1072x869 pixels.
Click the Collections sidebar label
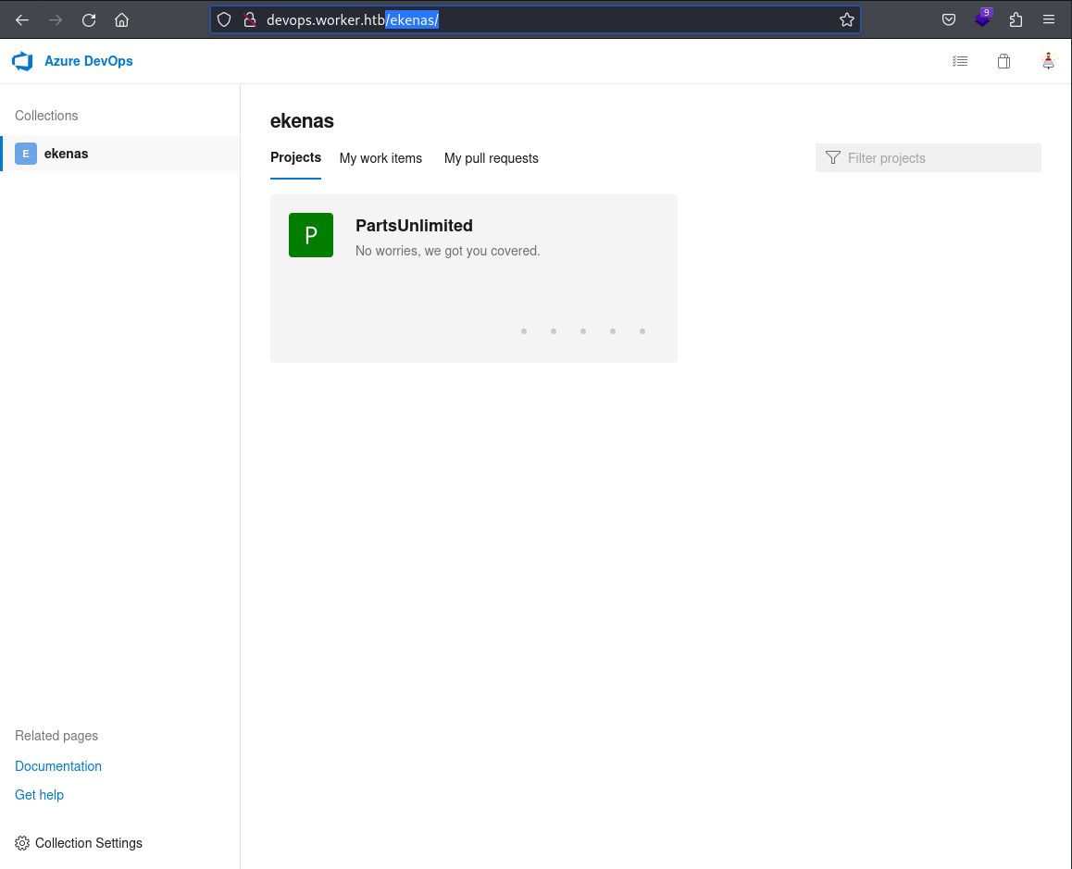pos(46,116)
